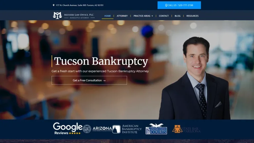Click the attorney portrait photo

click(194, 78)
